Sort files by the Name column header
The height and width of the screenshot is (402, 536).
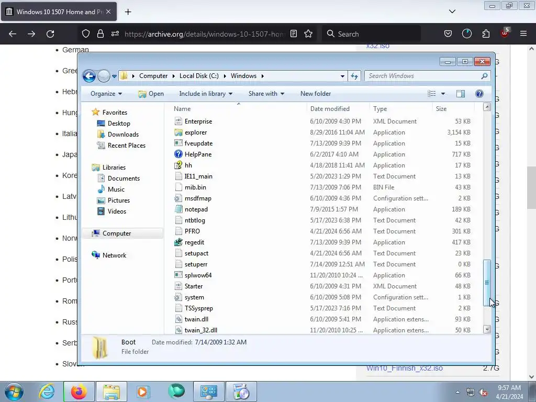pyautogui.click(x=238, y=109)
